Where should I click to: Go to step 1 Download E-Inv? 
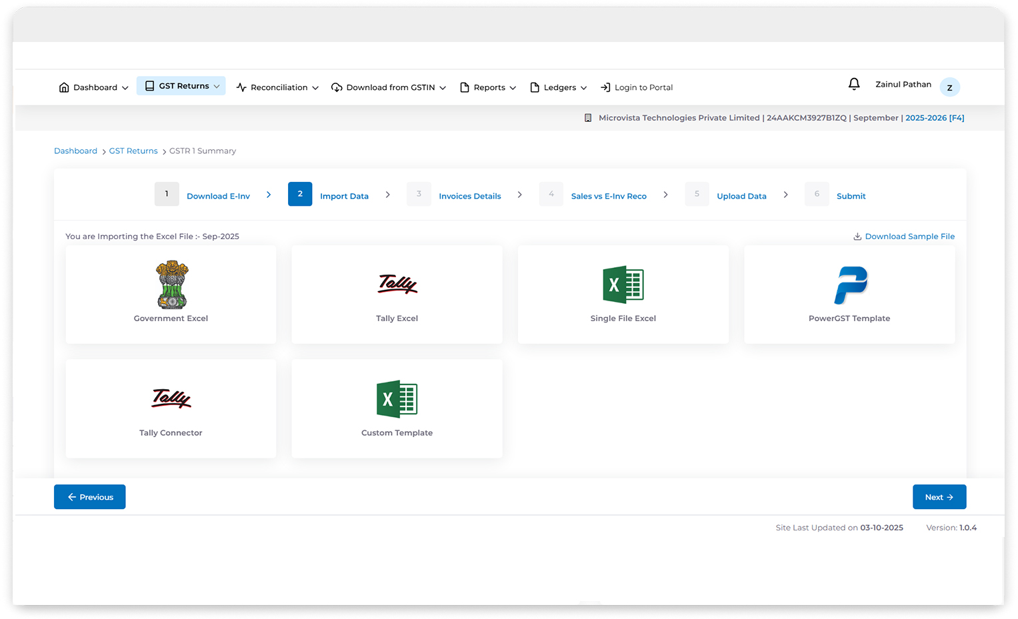(218, 196)
